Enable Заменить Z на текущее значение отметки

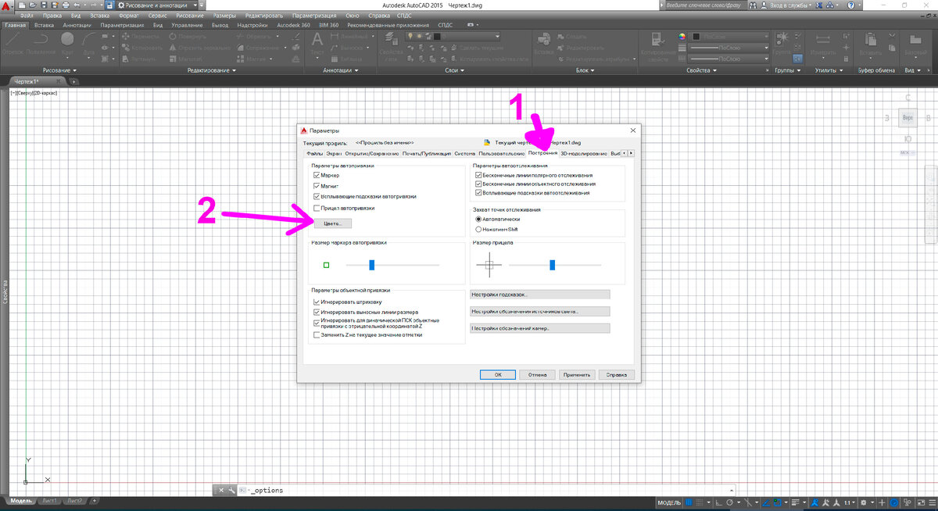coord(316,335)
